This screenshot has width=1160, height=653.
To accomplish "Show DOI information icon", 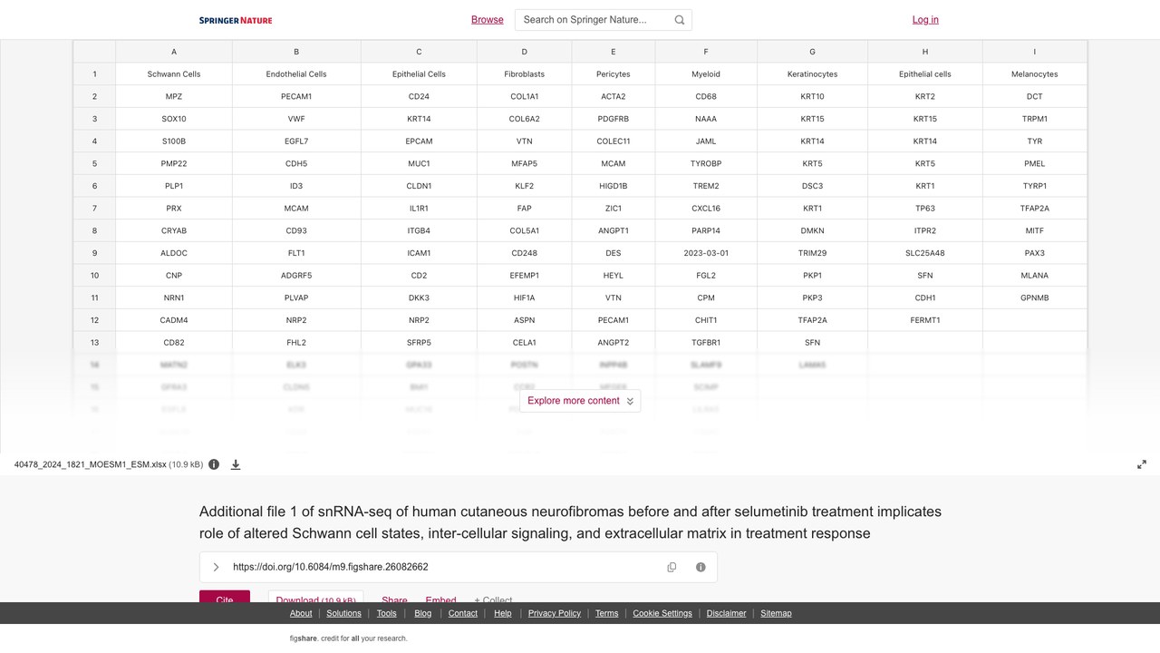I will pyautogui.click(x=701, y=567).
